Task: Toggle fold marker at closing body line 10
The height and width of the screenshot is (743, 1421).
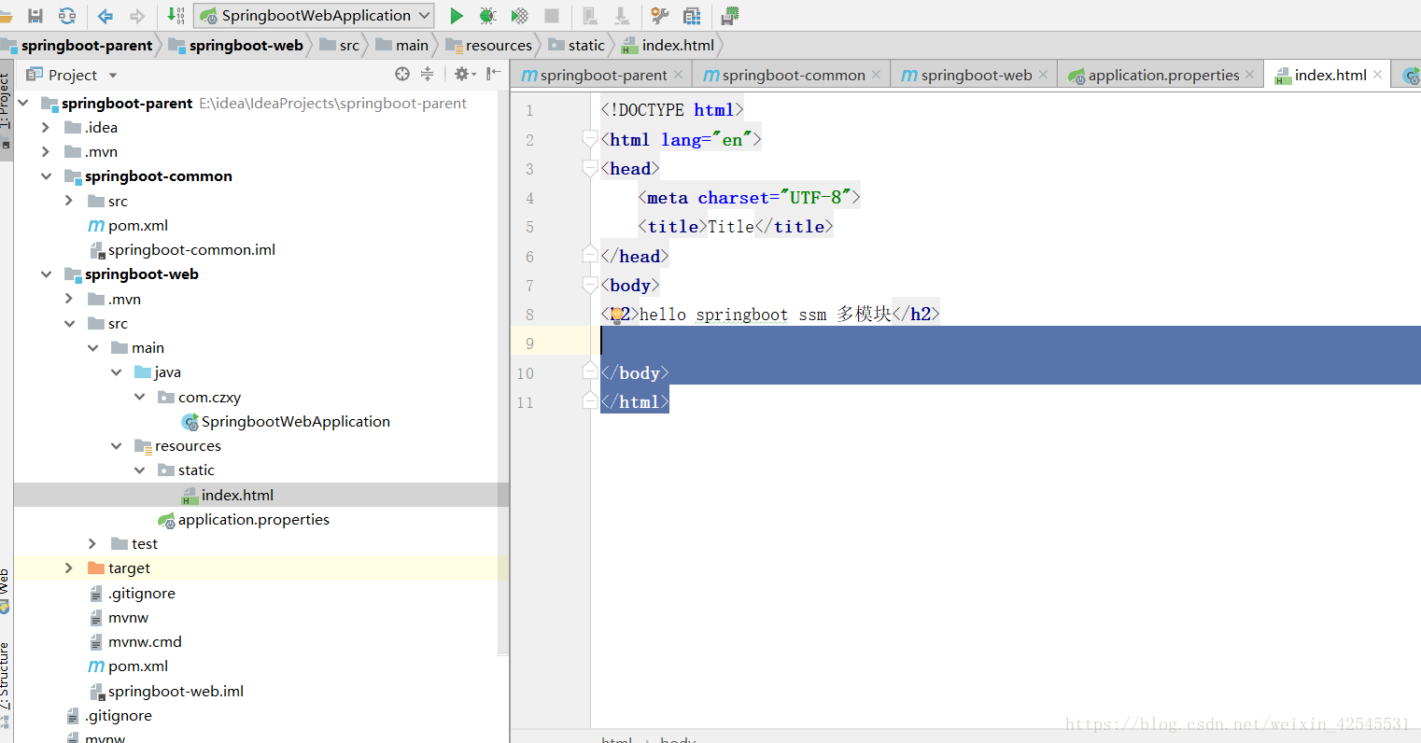Action: (x=589, y=371)
